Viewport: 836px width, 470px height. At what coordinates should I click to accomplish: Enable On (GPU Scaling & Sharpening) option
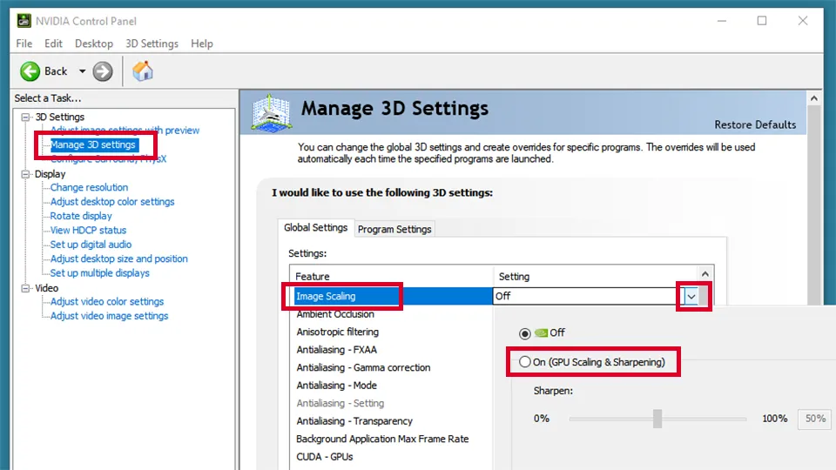[524, 362]
